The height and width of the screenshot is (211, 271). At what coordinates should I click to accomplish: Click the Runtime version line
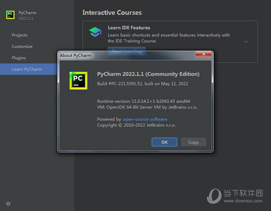coord(144,101)
